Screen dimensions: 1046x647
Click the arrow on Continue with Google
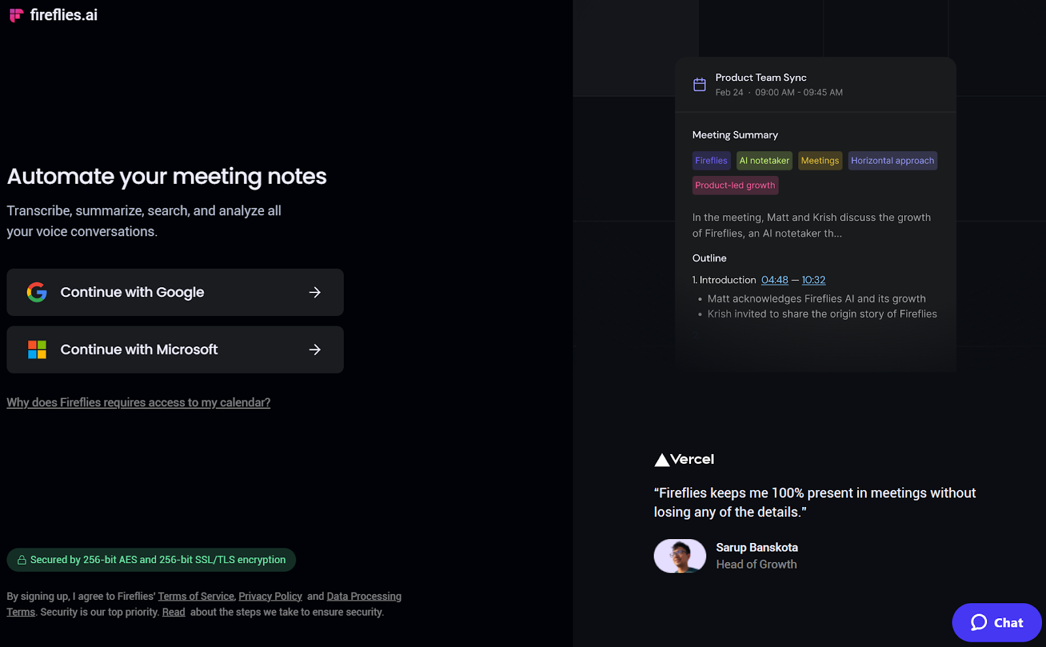[315, 292]
